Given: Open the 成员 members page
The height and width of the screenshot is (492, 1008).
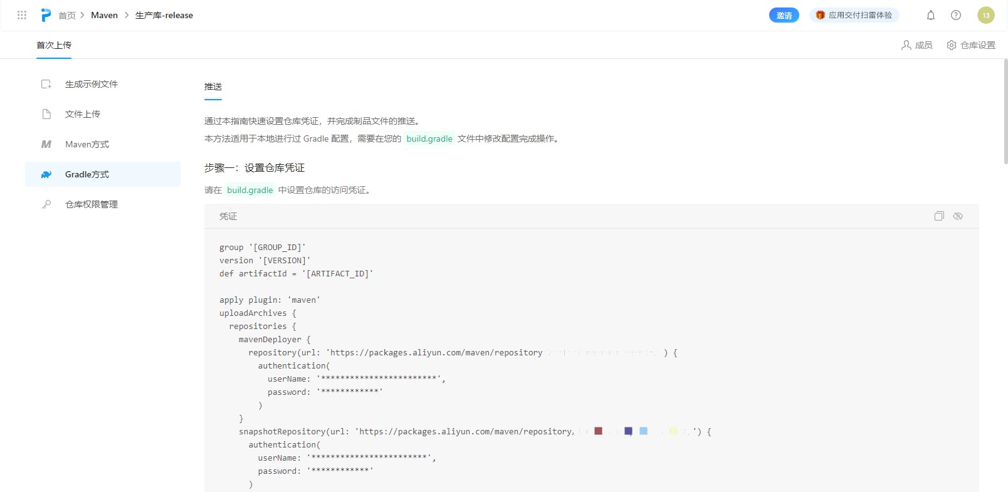Looking at the screenshot, I should point(917,45).
